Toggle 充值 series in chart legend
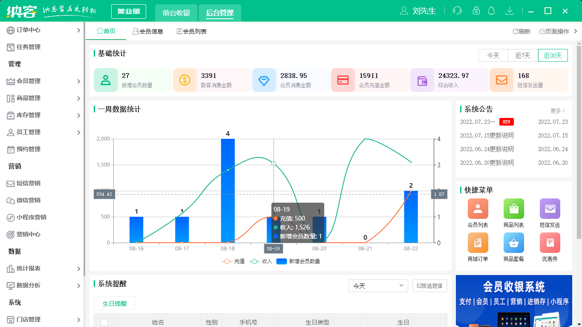 click(233, 261)
